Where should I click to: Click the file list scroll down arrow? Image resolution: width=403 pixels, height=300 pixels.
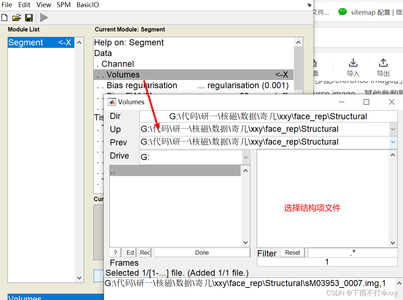(x=393, y=243)
